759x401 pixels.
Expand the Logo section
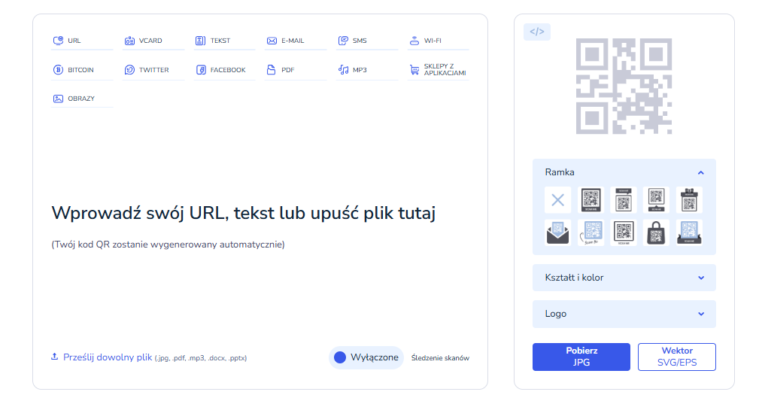coord(624,314)
